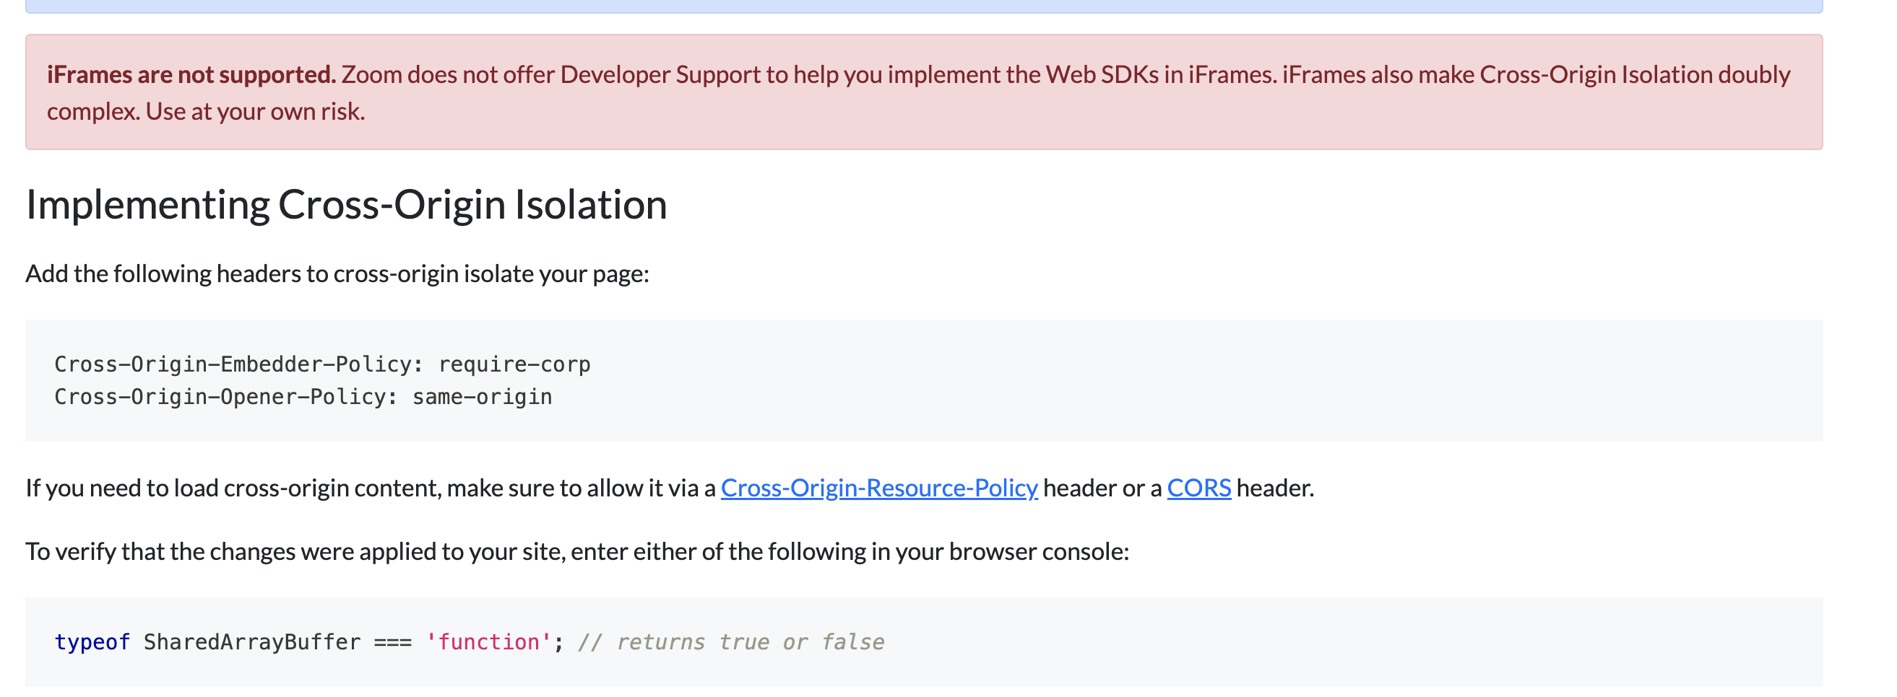Viewport: 1897px width, 697px height.
Task: Click the triple equals operator in code
Action: coord(392,642)
